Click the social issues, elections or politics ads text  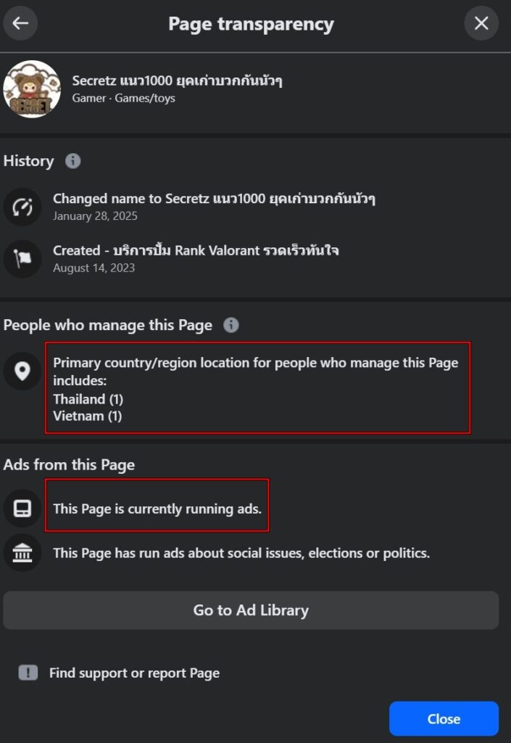pos(241,553)
